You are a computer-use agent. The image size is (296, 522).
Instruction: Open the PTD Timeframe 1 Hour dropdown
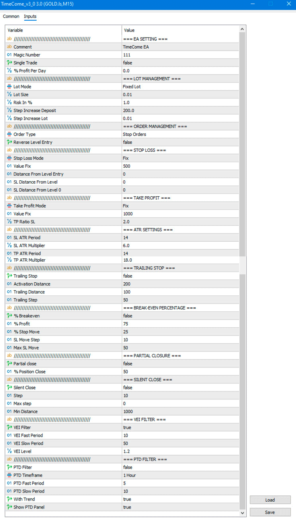click(x=179, y=475)
